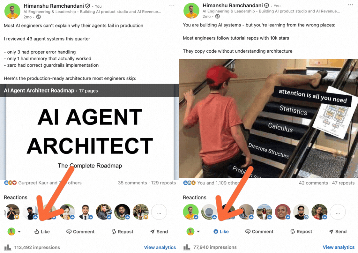Click Comment on the right post
Image resolution: width=358 pixels, height=253 pixels.
(259, 232)
